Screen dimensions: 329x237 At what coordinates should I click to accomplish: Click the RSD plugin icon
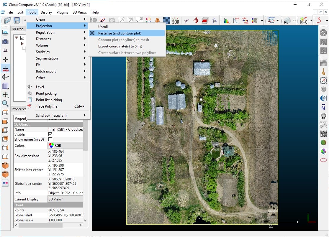click(323, 151)
